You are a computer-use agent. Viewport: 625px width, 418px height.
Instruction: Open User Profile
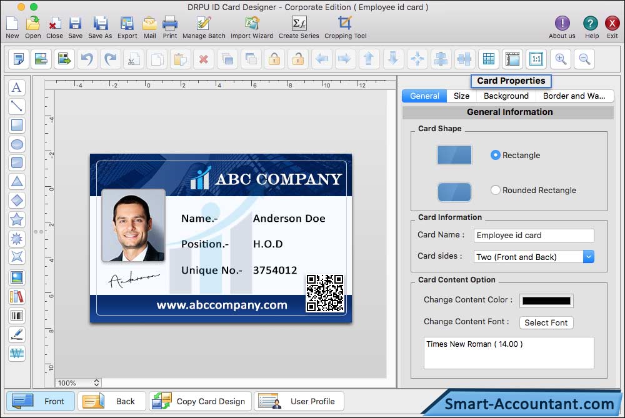pos(299,401)
